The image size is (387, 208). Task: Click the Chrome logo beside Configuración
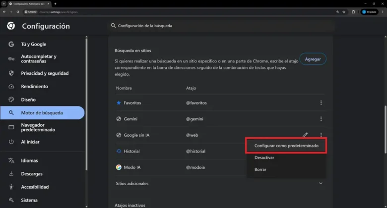click(11, 26)
